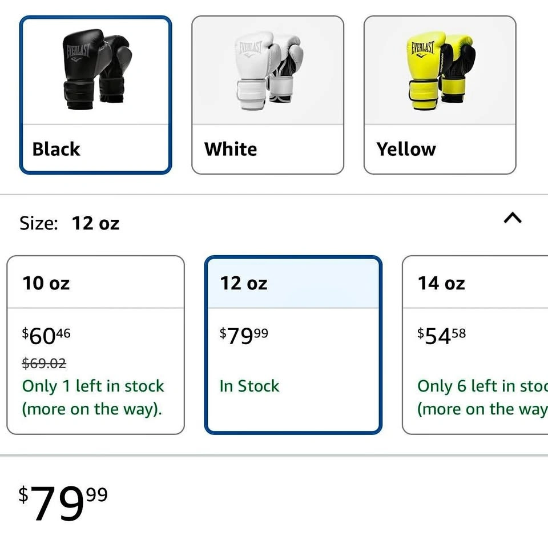
Task: Pick the Yellow color swatch
Action: tap(440, 95)
